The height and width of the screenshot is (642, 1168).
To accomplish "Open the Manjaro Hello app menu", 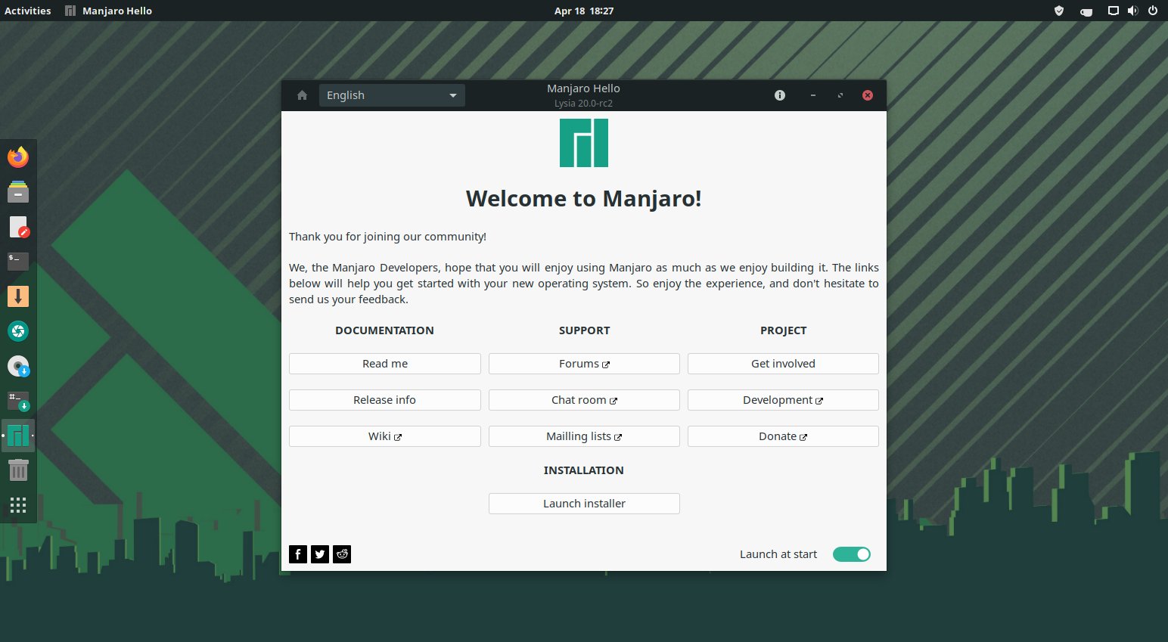I will (109, 11).
